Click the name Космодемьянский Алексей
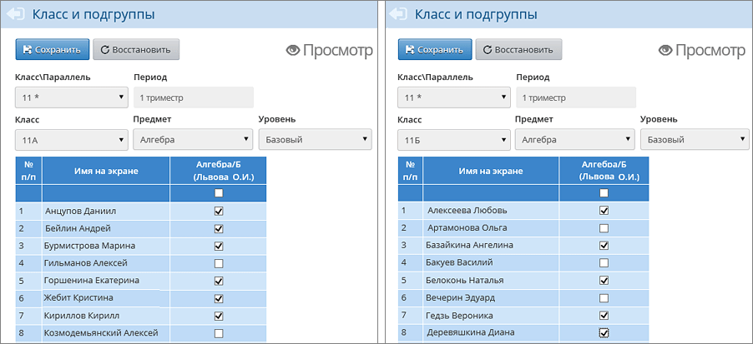The width and height of the screenshot is (753, 344). 101,333
